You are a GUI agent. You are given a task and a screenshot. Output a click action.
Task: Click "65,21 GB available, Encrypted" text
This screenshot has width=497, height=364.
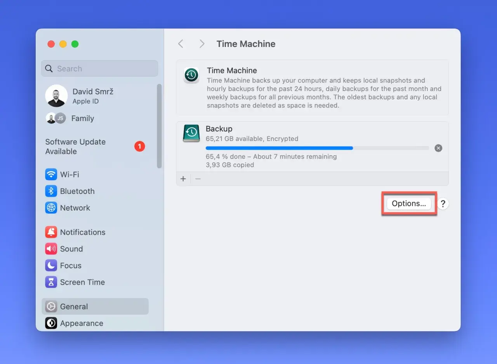click(252, 139)
